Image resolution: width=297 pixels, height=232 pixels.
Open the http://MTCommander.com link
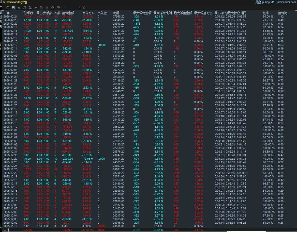click(281, 2)
